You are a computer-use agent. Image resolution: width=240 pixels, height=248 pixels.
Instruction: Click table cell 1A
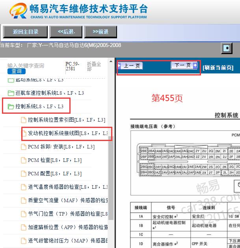click(x=141, y=216)
